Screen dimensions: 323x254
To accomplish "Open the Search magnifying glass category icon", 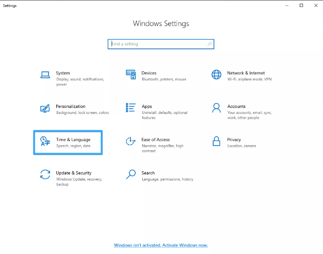I will tap(131, 174).
